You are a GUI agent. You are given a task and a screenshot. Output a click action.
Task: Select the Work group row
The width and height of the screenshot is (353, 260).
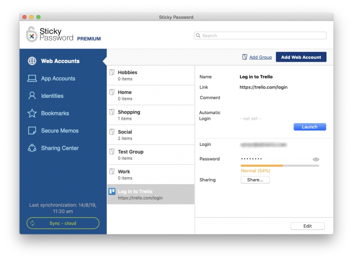(x=150, y=175)
